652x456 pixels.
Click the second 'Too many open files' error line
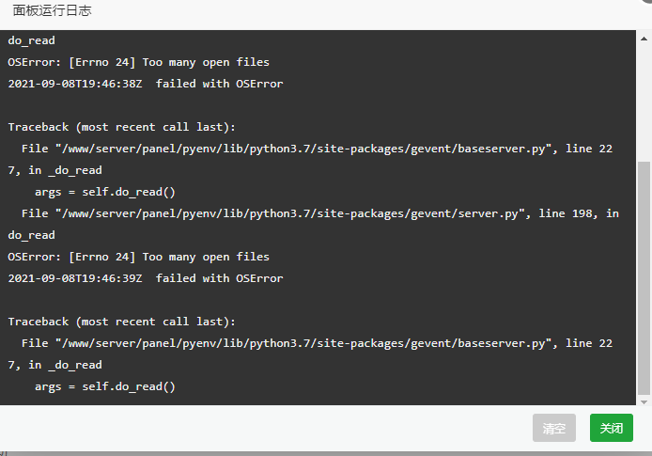[138, 257]
